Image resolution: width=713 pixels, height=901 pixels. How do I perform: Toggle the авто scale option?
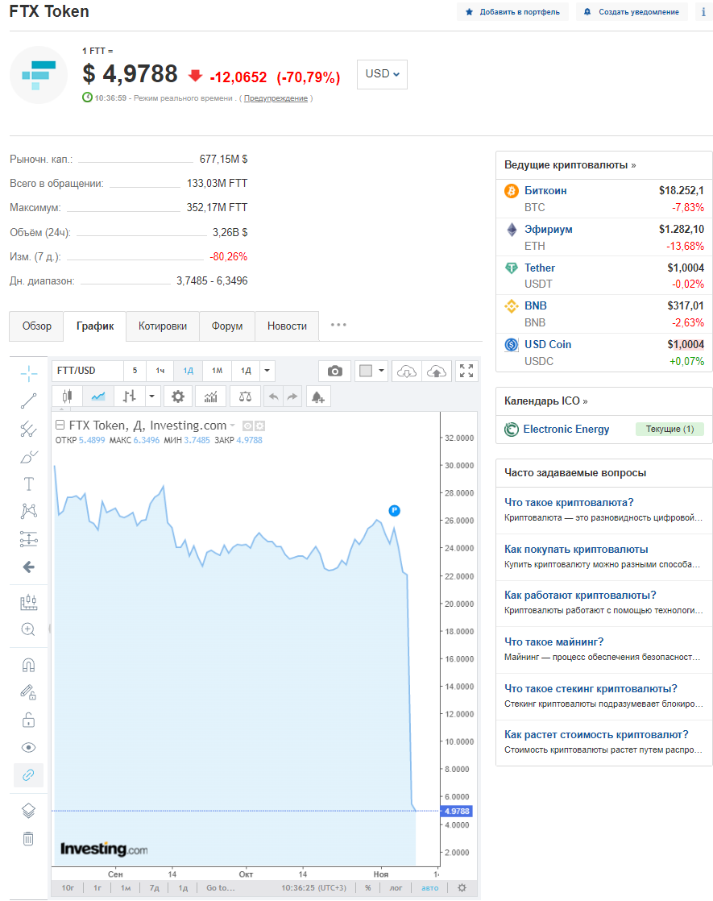tap(430, 887)
